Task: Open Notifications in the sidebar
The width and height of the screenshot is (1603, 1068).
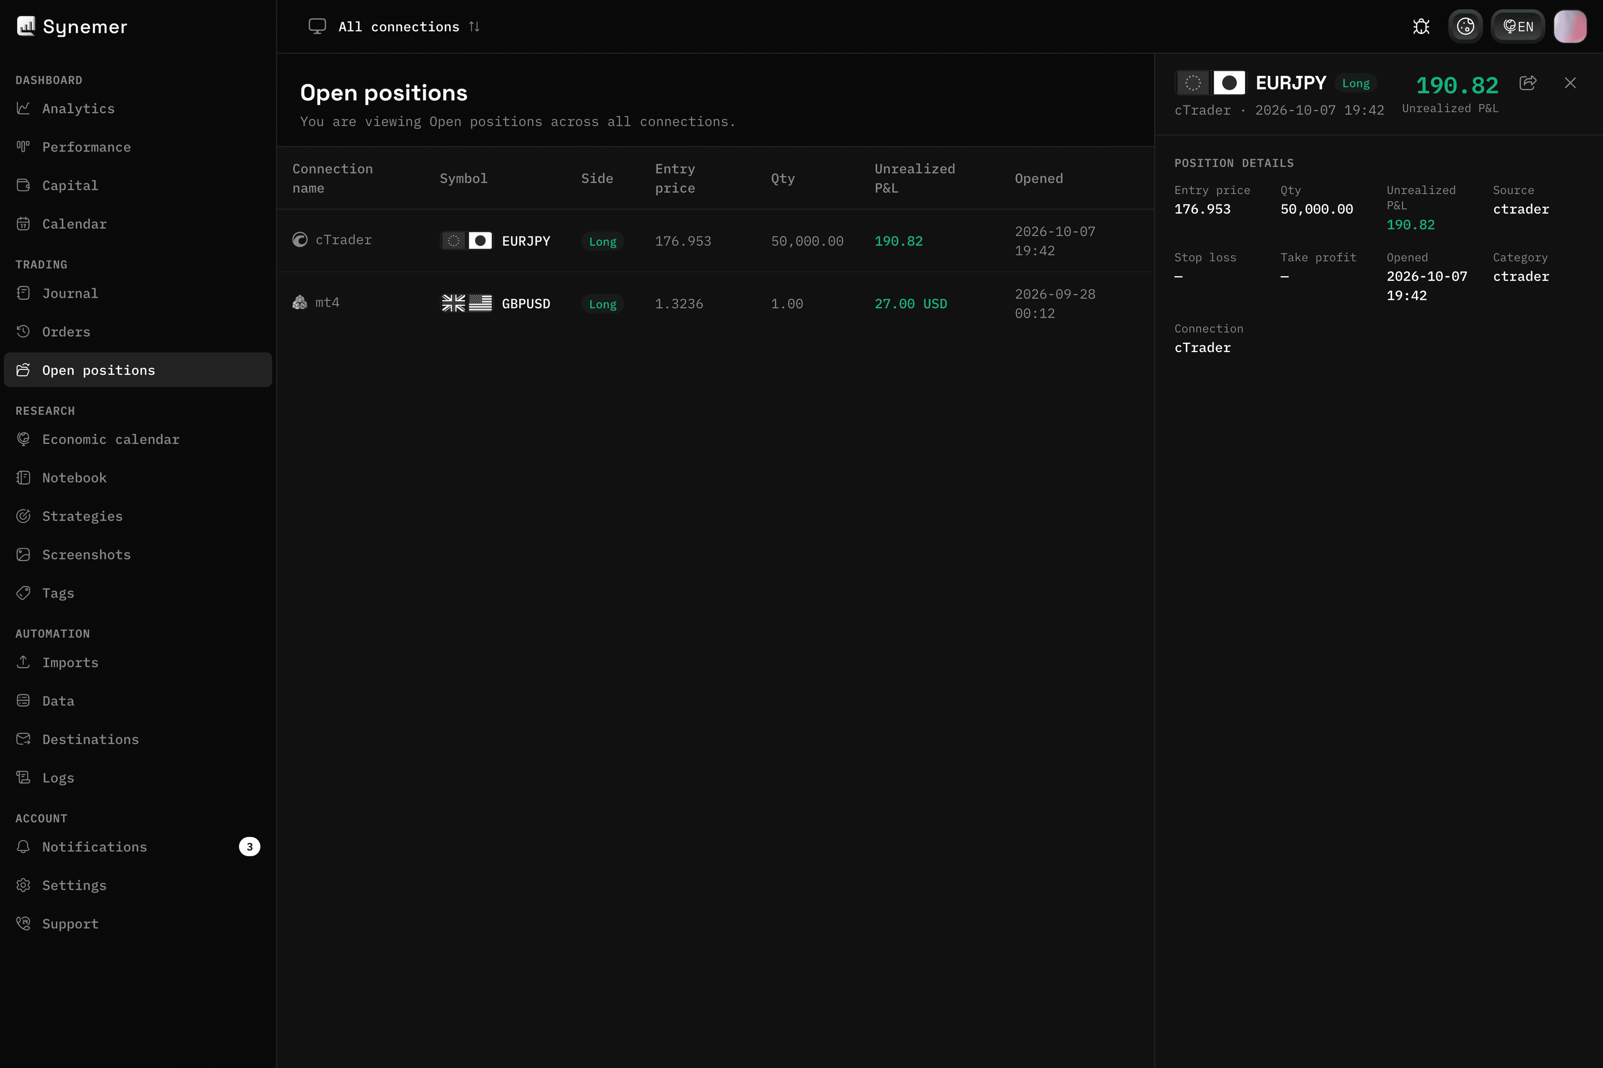Action: (x=138, y=846)
